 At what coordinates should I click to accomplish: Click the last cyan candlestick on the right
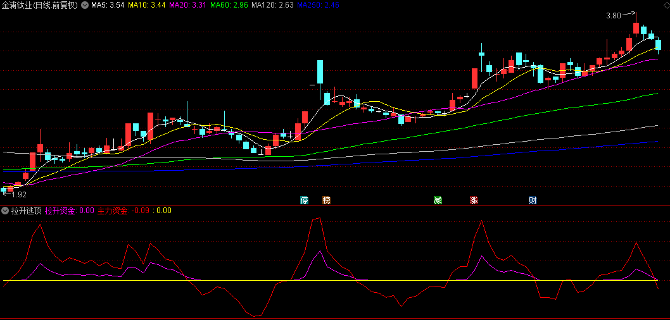pyautogui.click(x=658, y=44)
